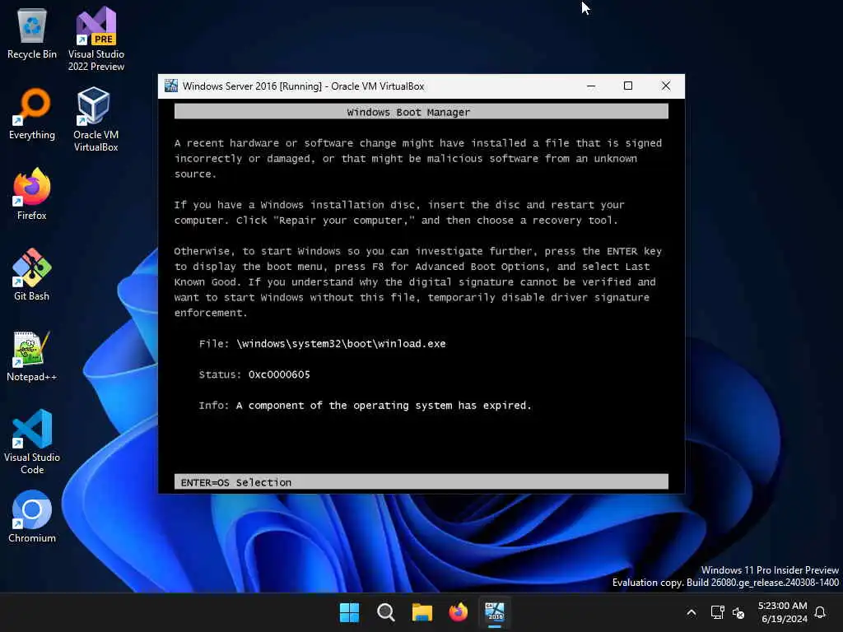Open the muted volume tray icon
The image size is (843, 632).
(738, 612)
